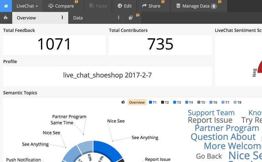Open the LiveChat dropdown menu
The height and width of the screenshot is (162, 262).
[27, 6]
